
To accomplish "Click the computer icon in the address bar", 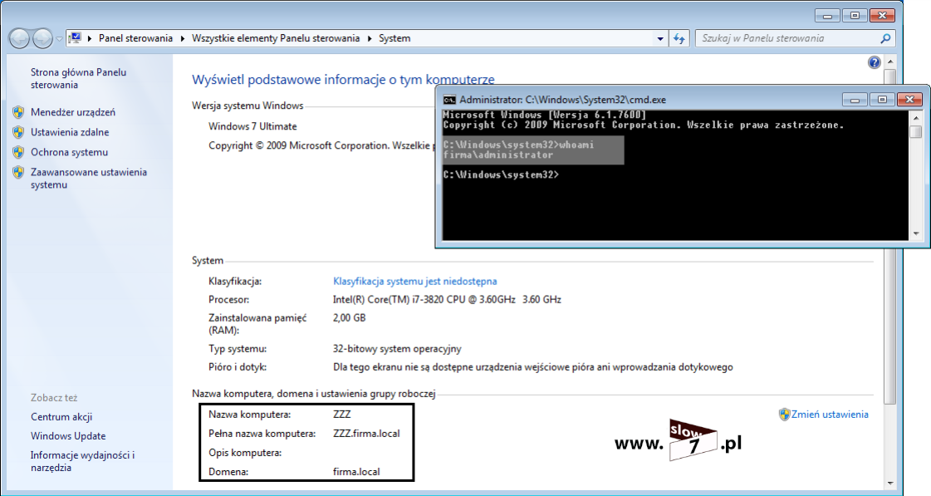I will click(76, 38).
